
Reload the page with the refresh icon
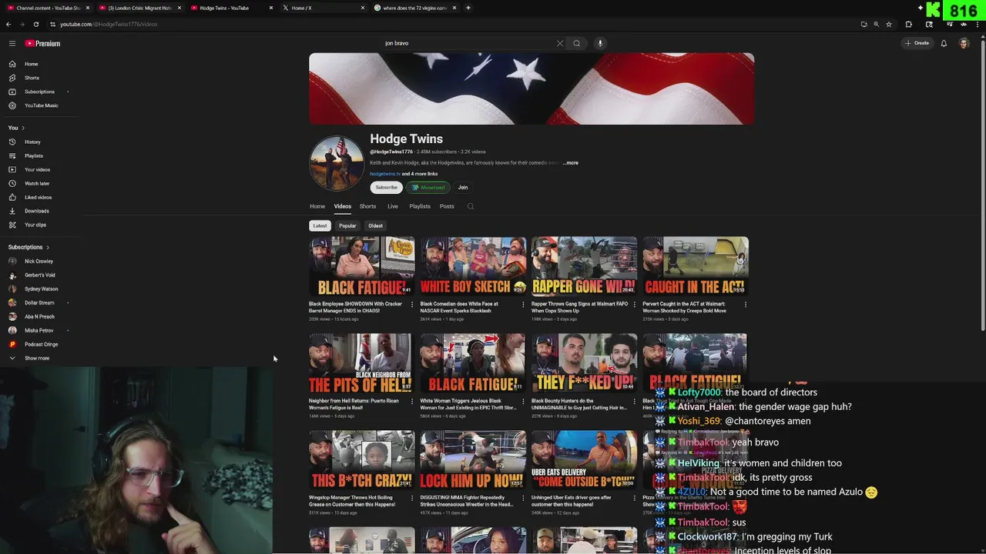(35, 24)
